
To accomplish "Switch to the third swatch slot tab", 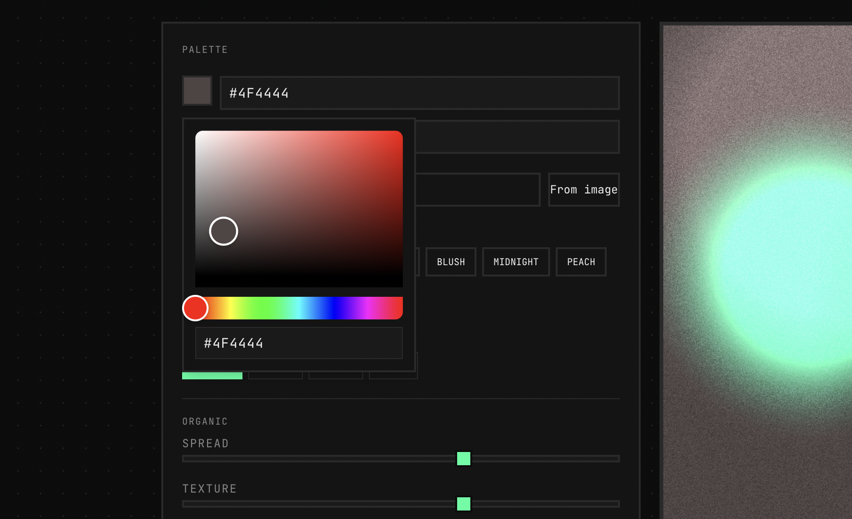I will coord(335,376).
